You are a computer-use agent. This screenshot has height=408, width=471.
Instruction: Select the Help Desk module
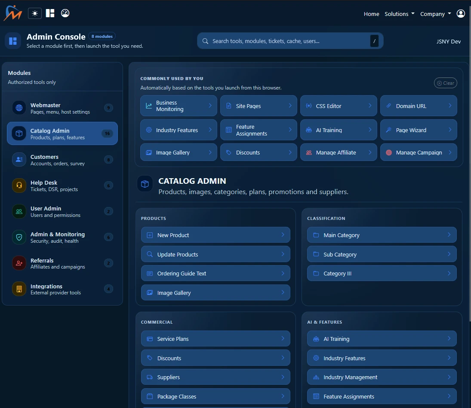[62, 185]
